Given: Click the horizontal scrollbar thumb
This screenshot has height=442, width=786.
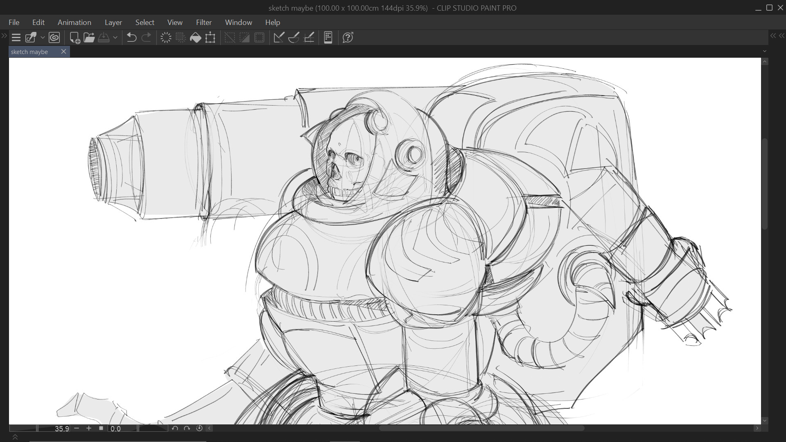Looking at the screenshot, I should pos(481,428).
